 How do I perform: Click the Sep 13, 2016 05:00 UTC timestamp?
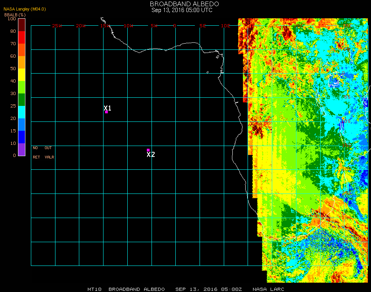point(182,10)
